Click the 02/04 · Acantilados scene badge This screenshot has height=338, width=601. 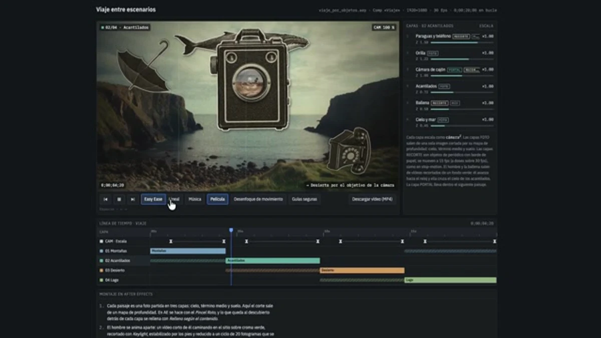(x=125, y=27)
